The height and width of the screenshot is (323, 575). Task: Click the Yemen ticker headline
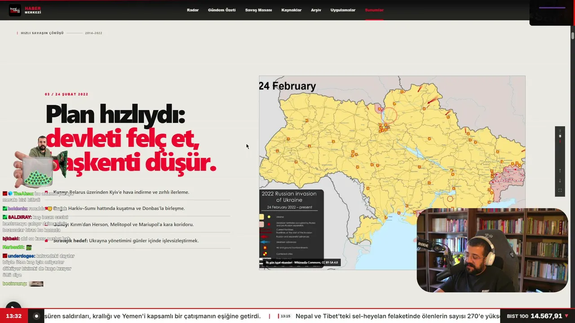pos(153,316)
